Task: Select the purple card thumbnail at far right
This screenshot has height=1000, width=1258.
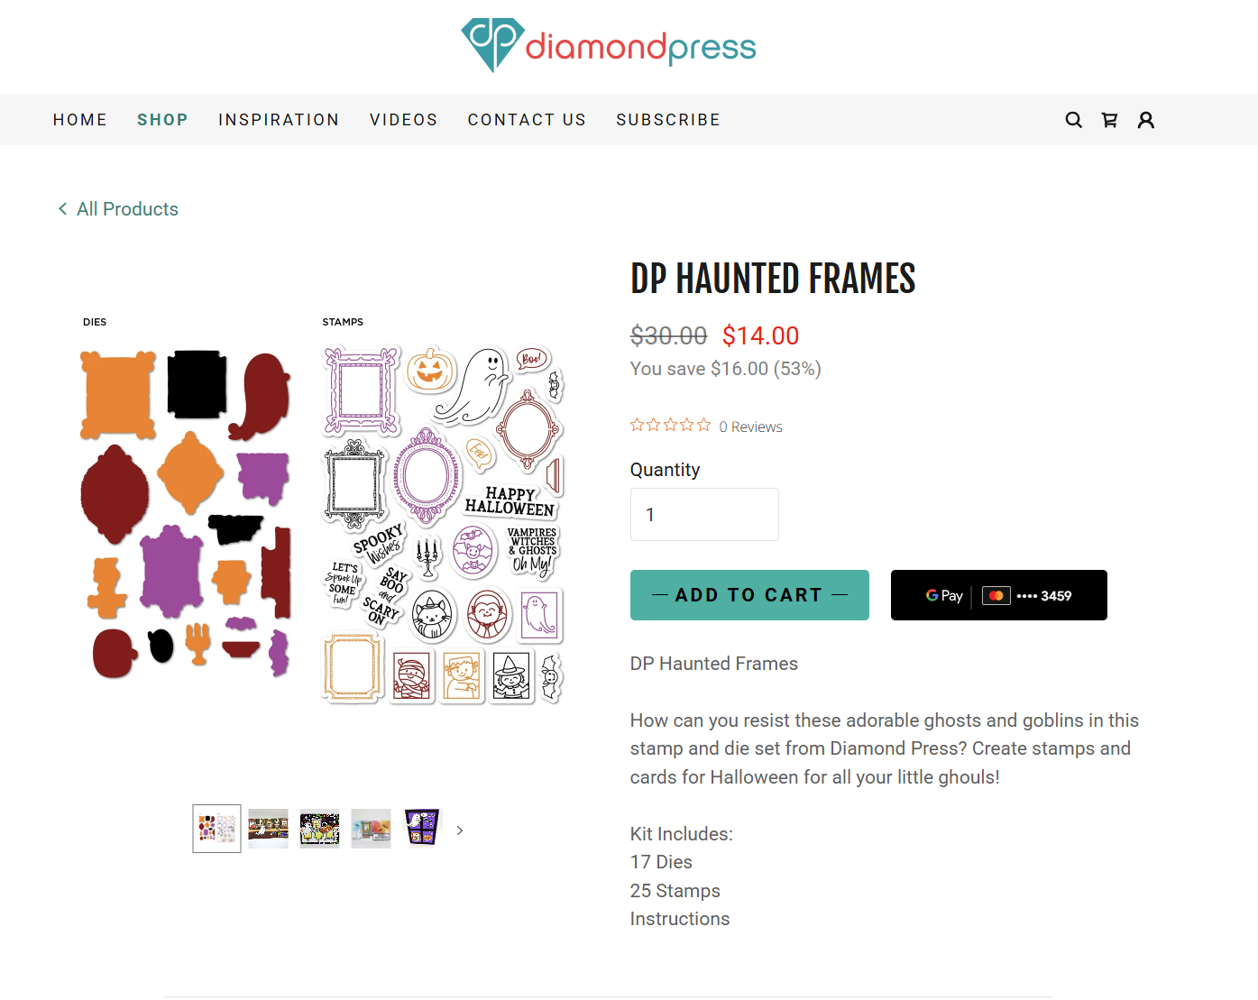Action: (421, 828)
